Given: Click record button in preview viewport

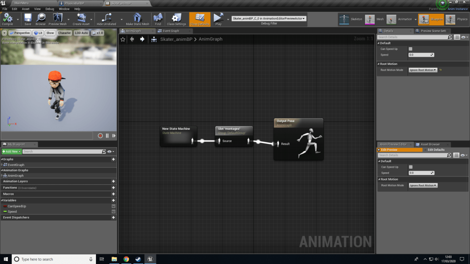Looking at the screenshot, I should point(100,136).
